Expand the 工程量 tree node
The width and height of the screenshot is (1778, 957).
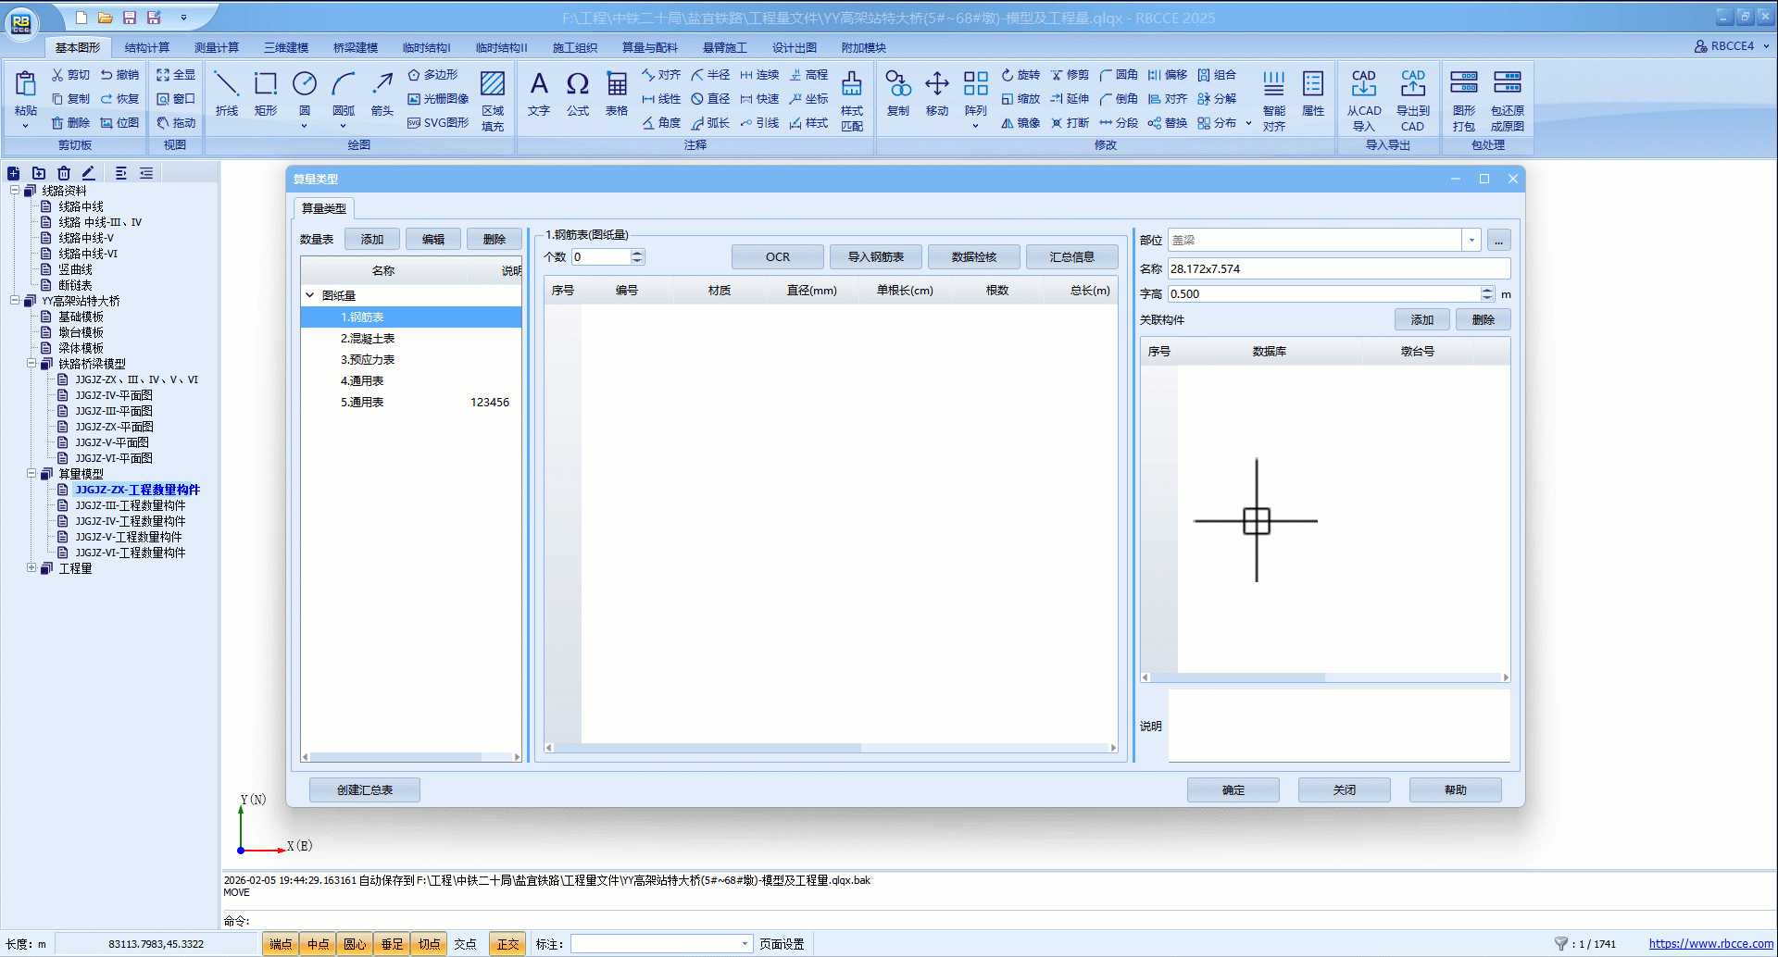[x=31, y=568]
